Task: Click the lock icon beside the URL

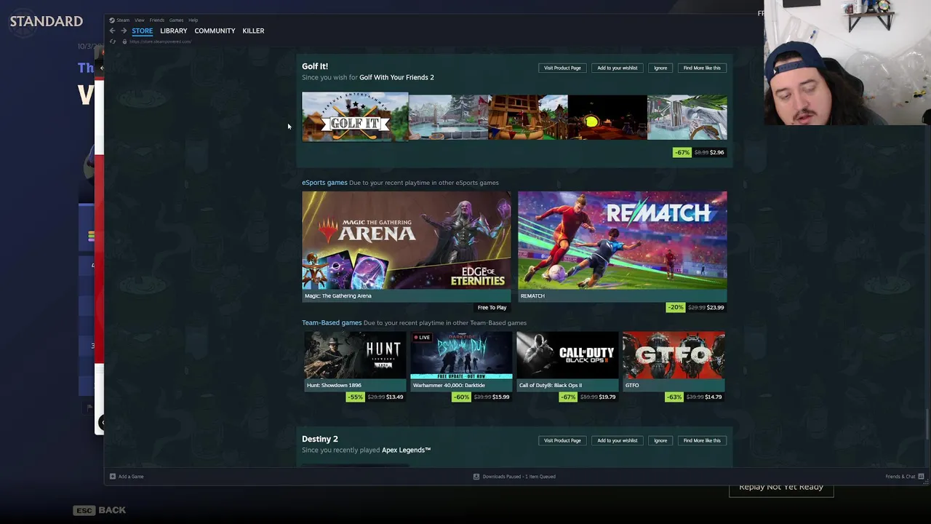Action: coord(124,41)
